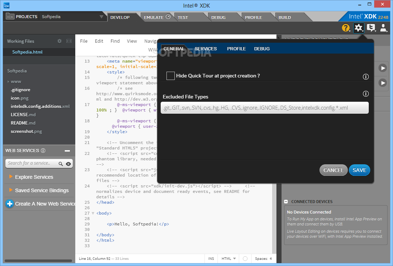Image resolution: width=393 pixels, height=266 pixels.
Task: Open the File menu in editor
Action: point(84,41)
